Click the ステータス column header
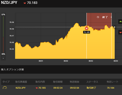 tap(92, 82)
